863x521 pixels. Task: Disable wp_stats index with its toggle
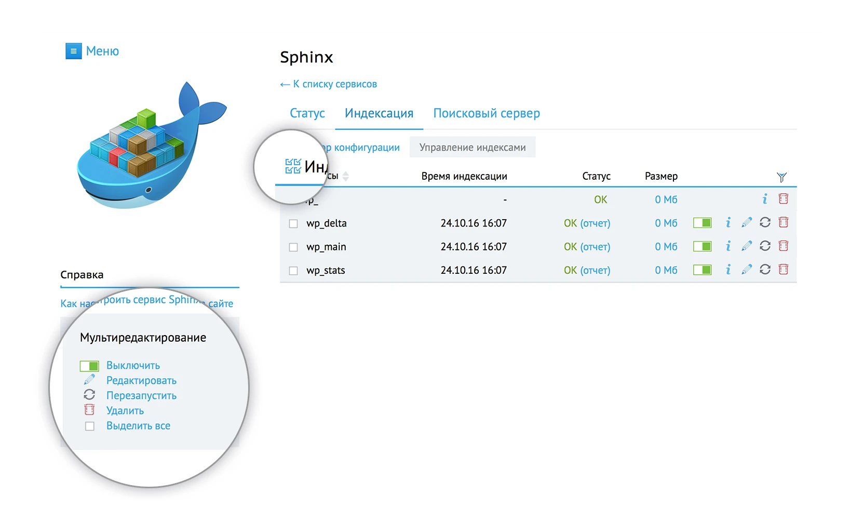(702, 270)
